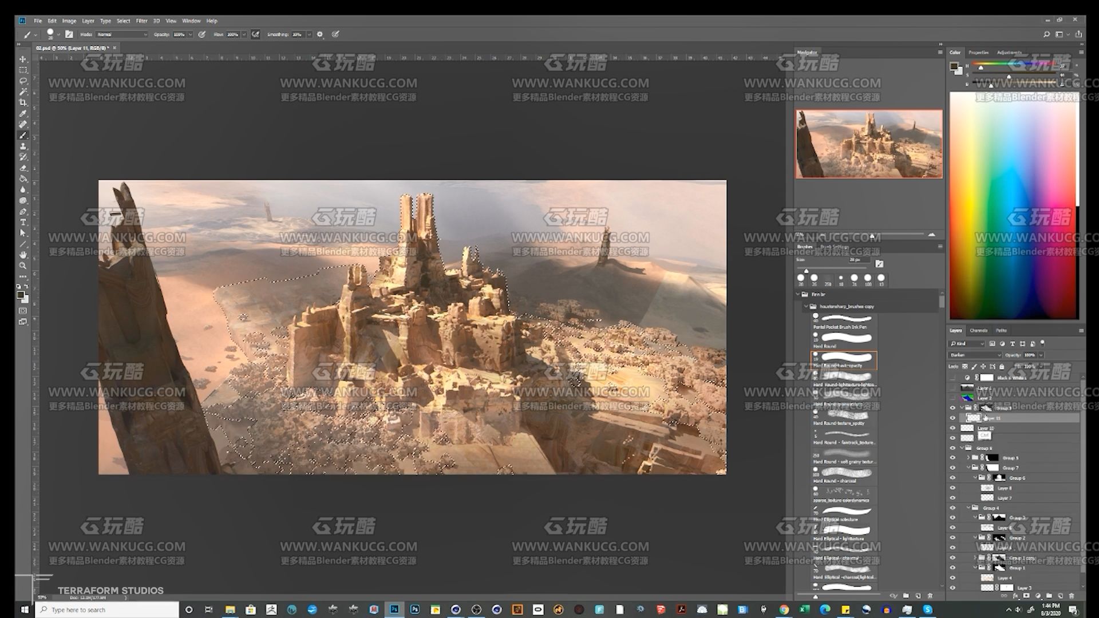Image resolution: width=1099 pixels, height=618 pixels.
Task: Select the Clone Stamp tool
Action: point(23,146)
